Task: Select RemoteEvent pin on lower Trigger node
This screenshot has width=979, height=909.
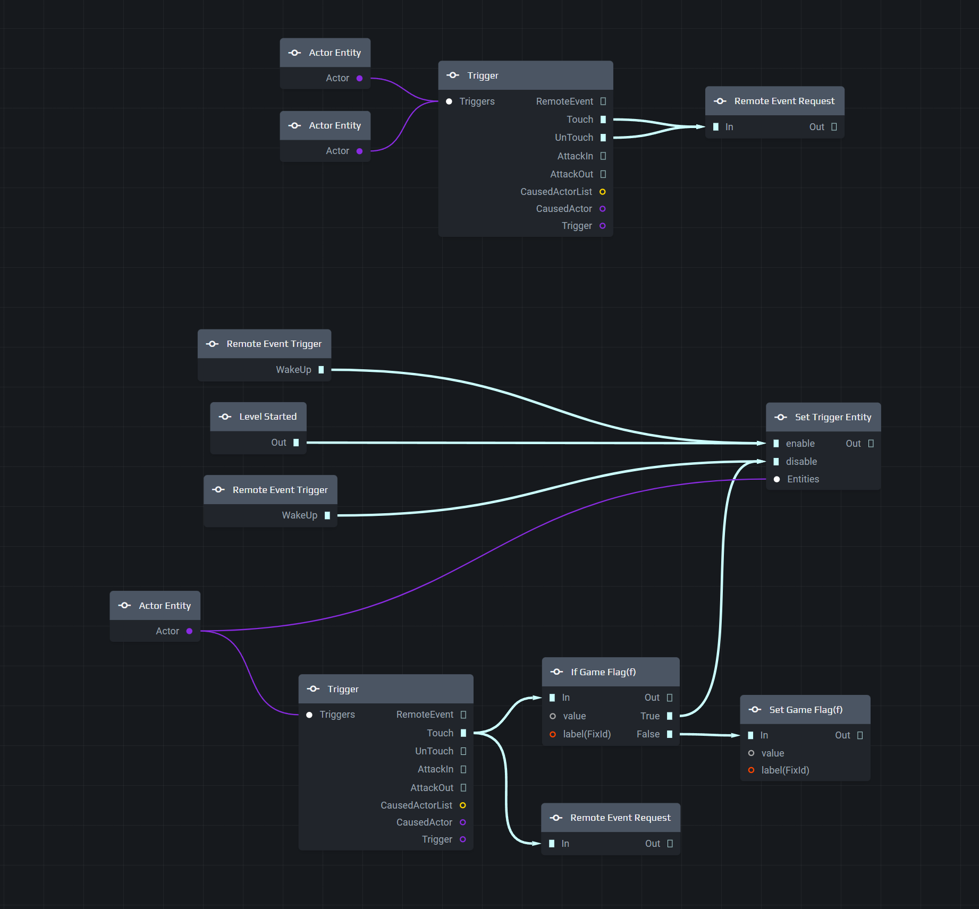Action: 463,715
